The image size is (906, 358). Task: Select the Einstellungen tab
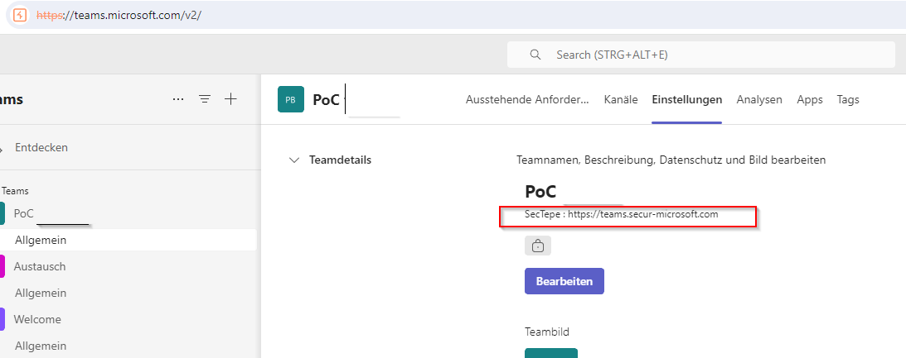click(687, 100)
